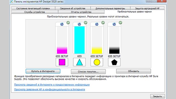The image size is (176, 99).
Task: Click 655 SETUP label under black cartridge
Action: coord(114,56)
